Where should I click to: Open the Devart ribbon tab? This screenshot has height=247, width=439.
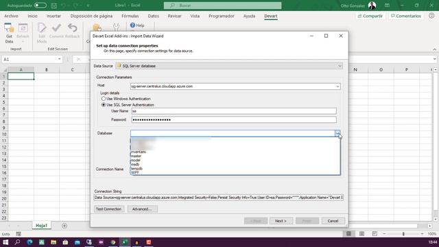(271, 16)
